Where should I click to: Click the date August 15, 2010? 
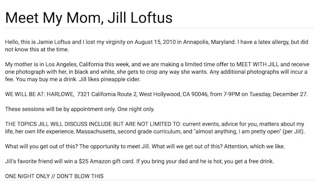coord(155,42)
